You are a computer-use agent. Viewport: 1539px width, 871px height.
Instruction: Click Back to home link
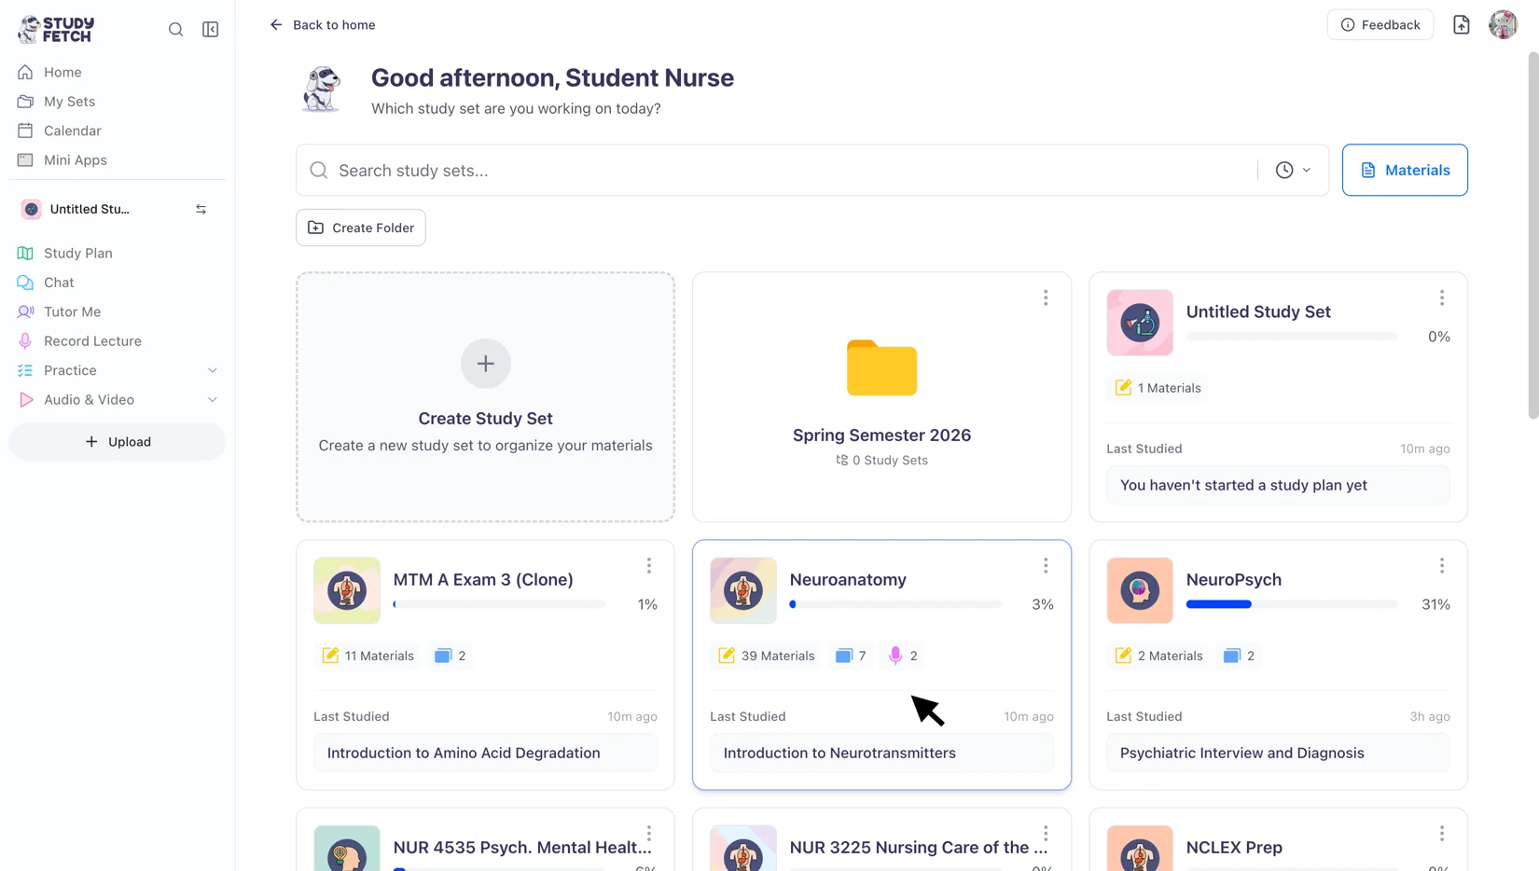tap(322, 25)
